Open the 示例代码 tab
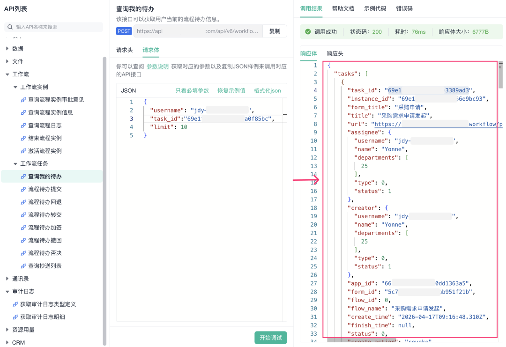This screenshot has height=347, width=506. (375, 8)
